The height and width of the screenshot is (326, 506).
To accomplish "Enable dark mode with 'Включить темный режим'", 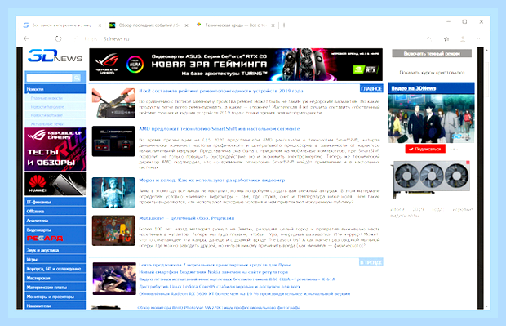I will pyautogui.click(x=432, y=53).
